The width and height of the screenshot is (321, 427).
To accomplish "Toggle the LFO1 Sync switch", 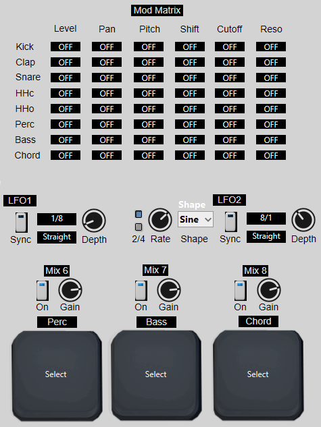I will tap(21, 223).
